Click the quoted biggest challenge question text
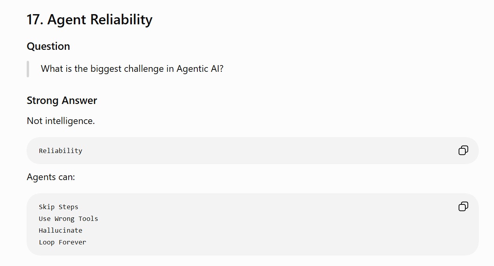Image resolution: width=494 pixels, height=266 pixels. click(x=132, y=69)
